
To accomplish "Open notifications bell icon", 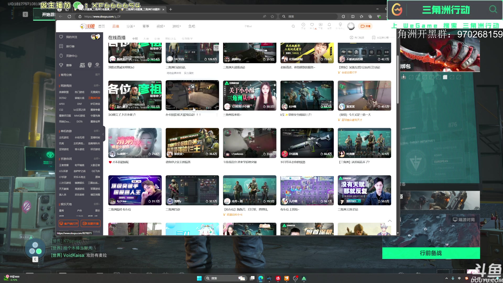I will (329, 25).
